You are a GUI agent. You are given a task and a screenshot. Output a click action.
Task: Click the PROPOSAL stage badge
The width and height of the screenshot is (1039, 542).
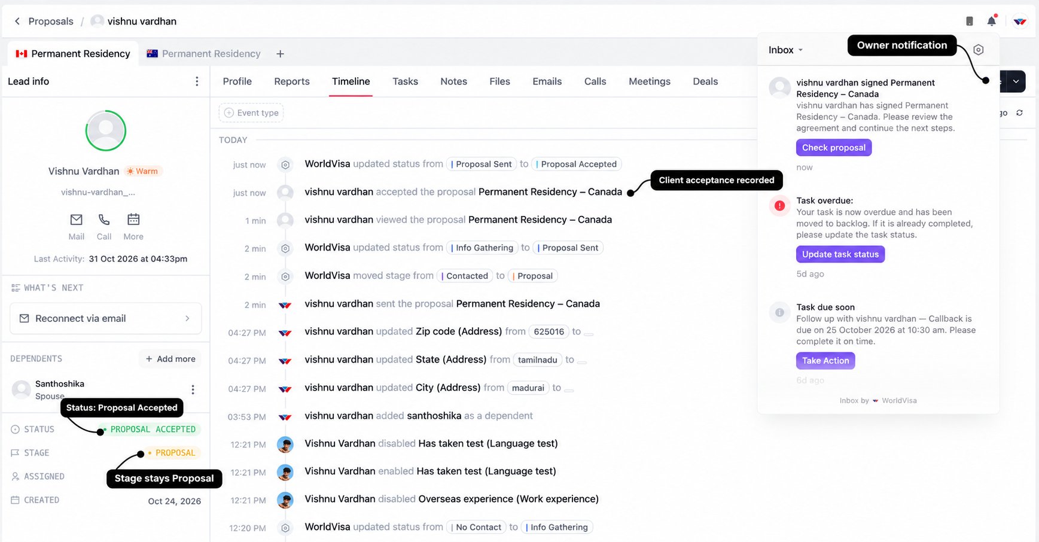click(172, 453)
